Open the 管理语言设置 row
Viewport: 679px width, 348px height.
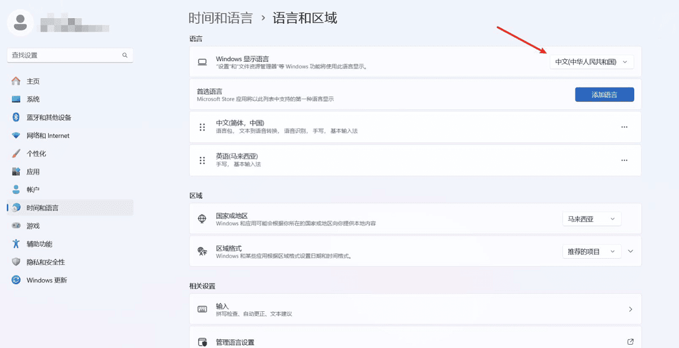pyautogui.click(x=415, y=338)
